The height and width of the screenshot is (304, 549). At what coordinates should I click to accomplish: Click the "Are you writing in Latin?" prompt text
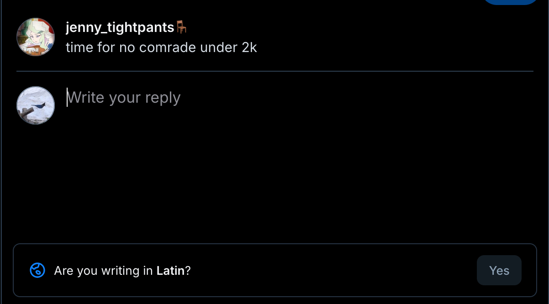pyautogui.click(x=122, y=271)
